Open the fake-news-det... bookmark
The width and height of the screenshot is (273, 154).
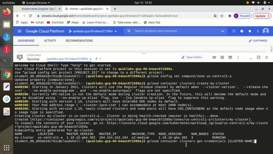pos(127,22)
